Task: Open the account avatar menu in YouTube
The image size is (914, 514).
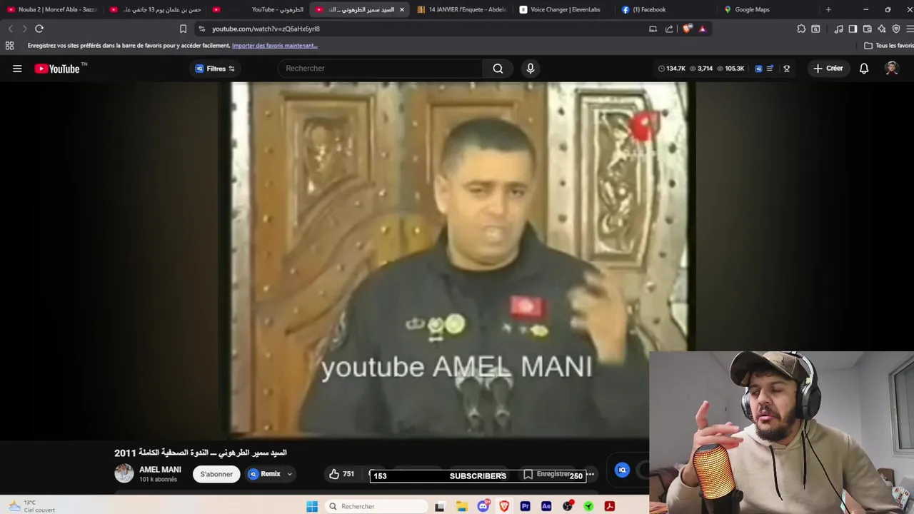Action: (x=891, y=69)
